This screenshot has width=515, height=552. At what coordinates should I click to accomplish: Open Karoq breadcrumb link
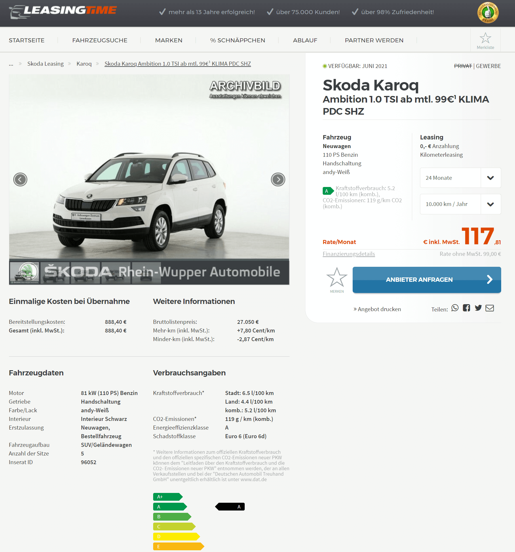click(x=84, y=64)
